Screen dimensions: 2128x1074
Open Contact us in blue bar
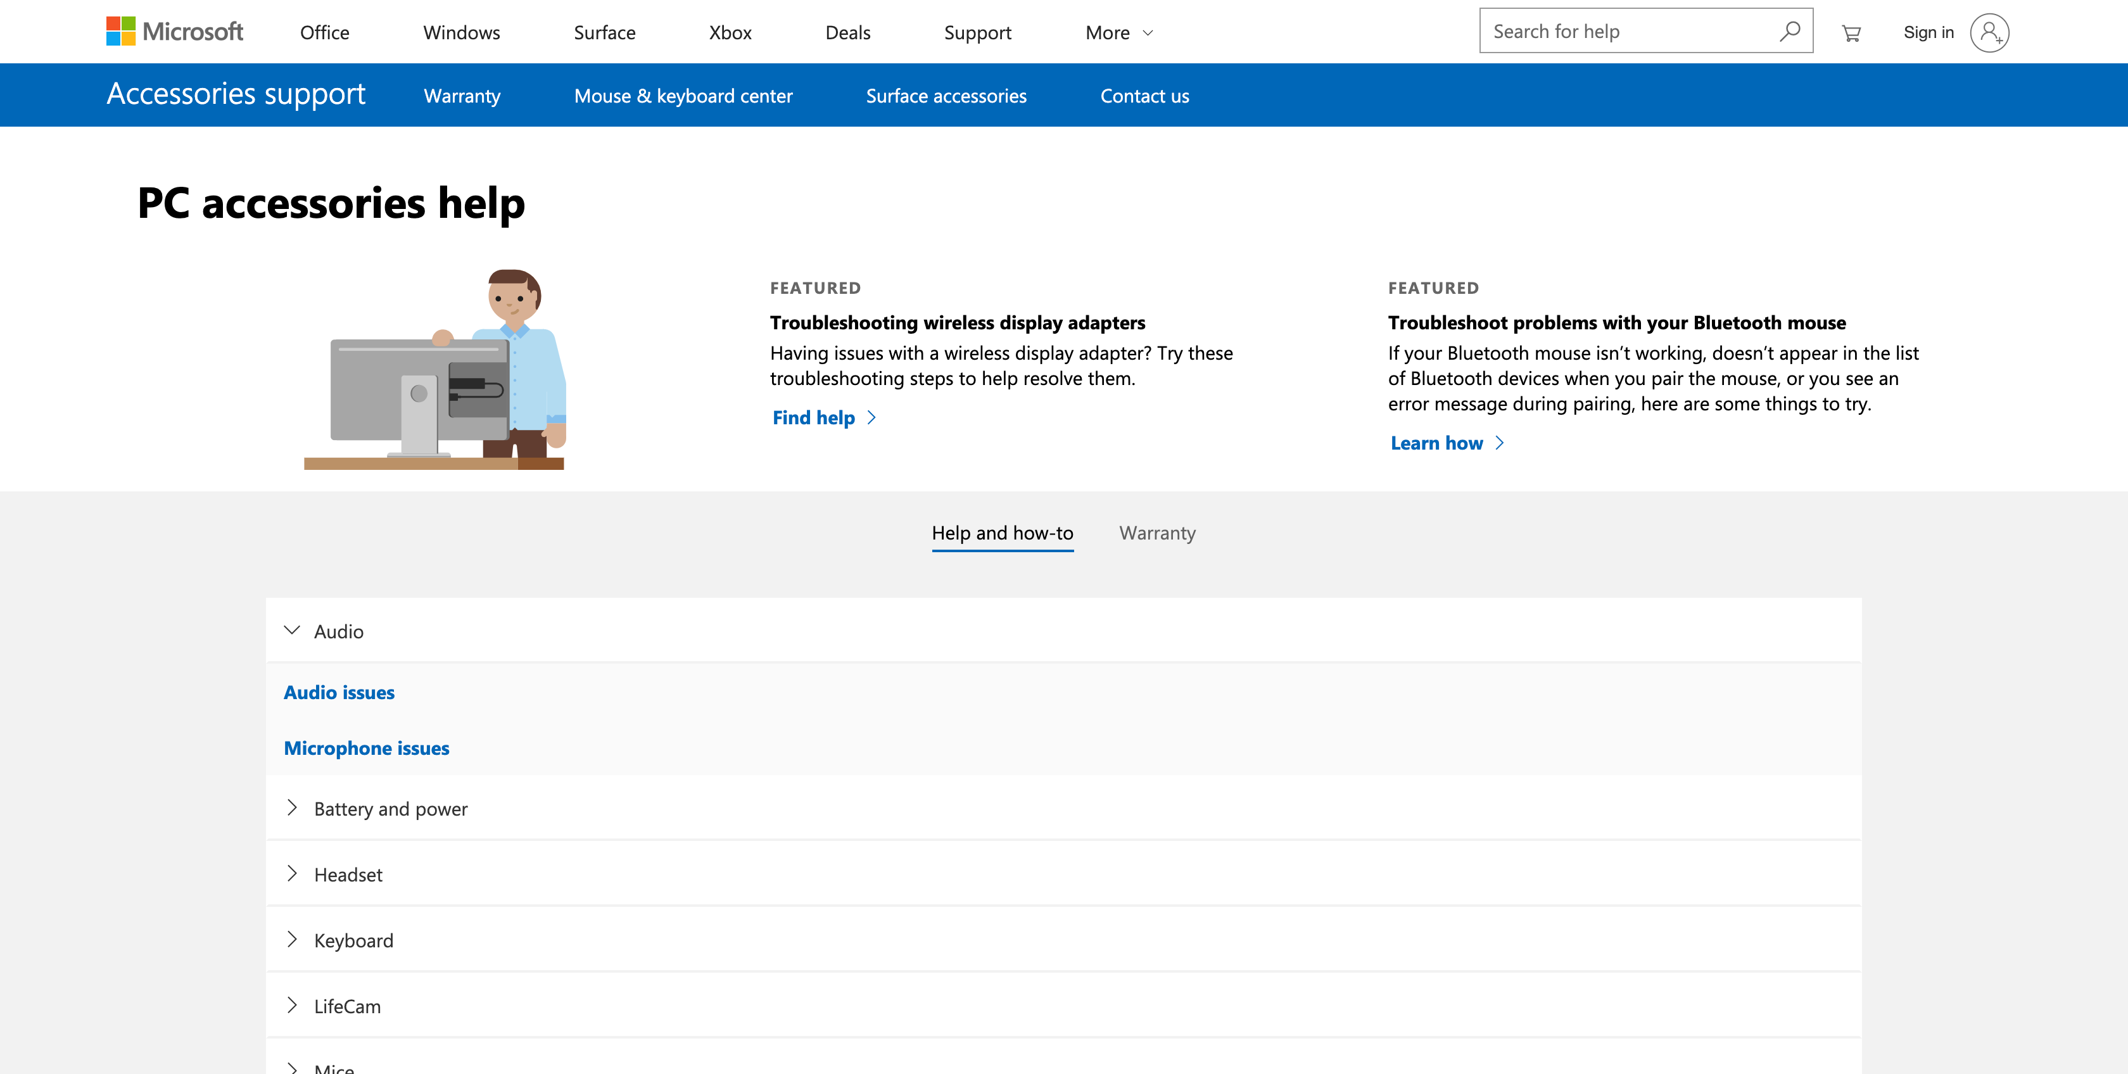coord(1144,96)
